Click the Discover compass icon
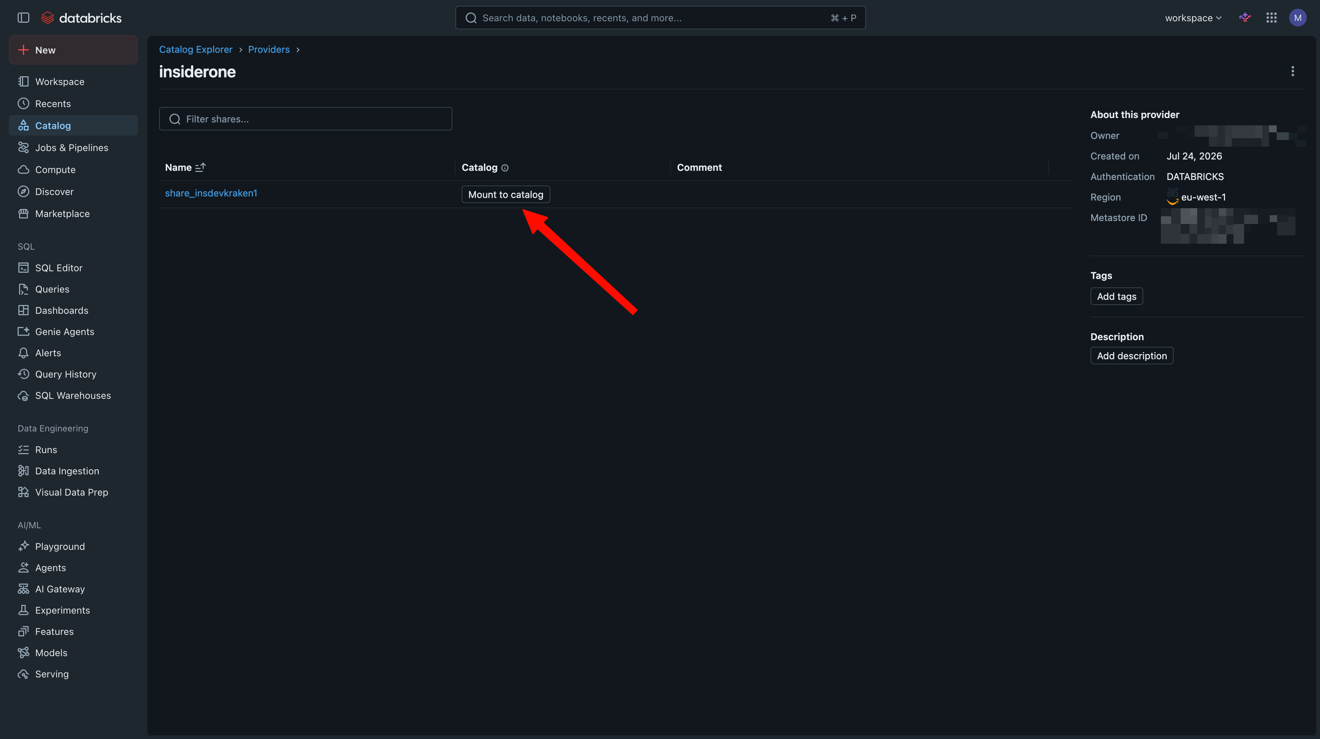 23,192
